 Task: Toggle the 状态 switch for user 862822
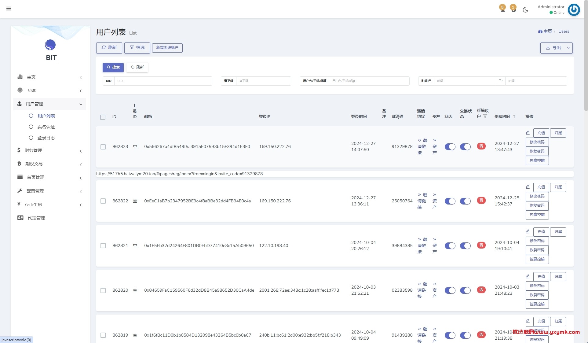point(450,201)
